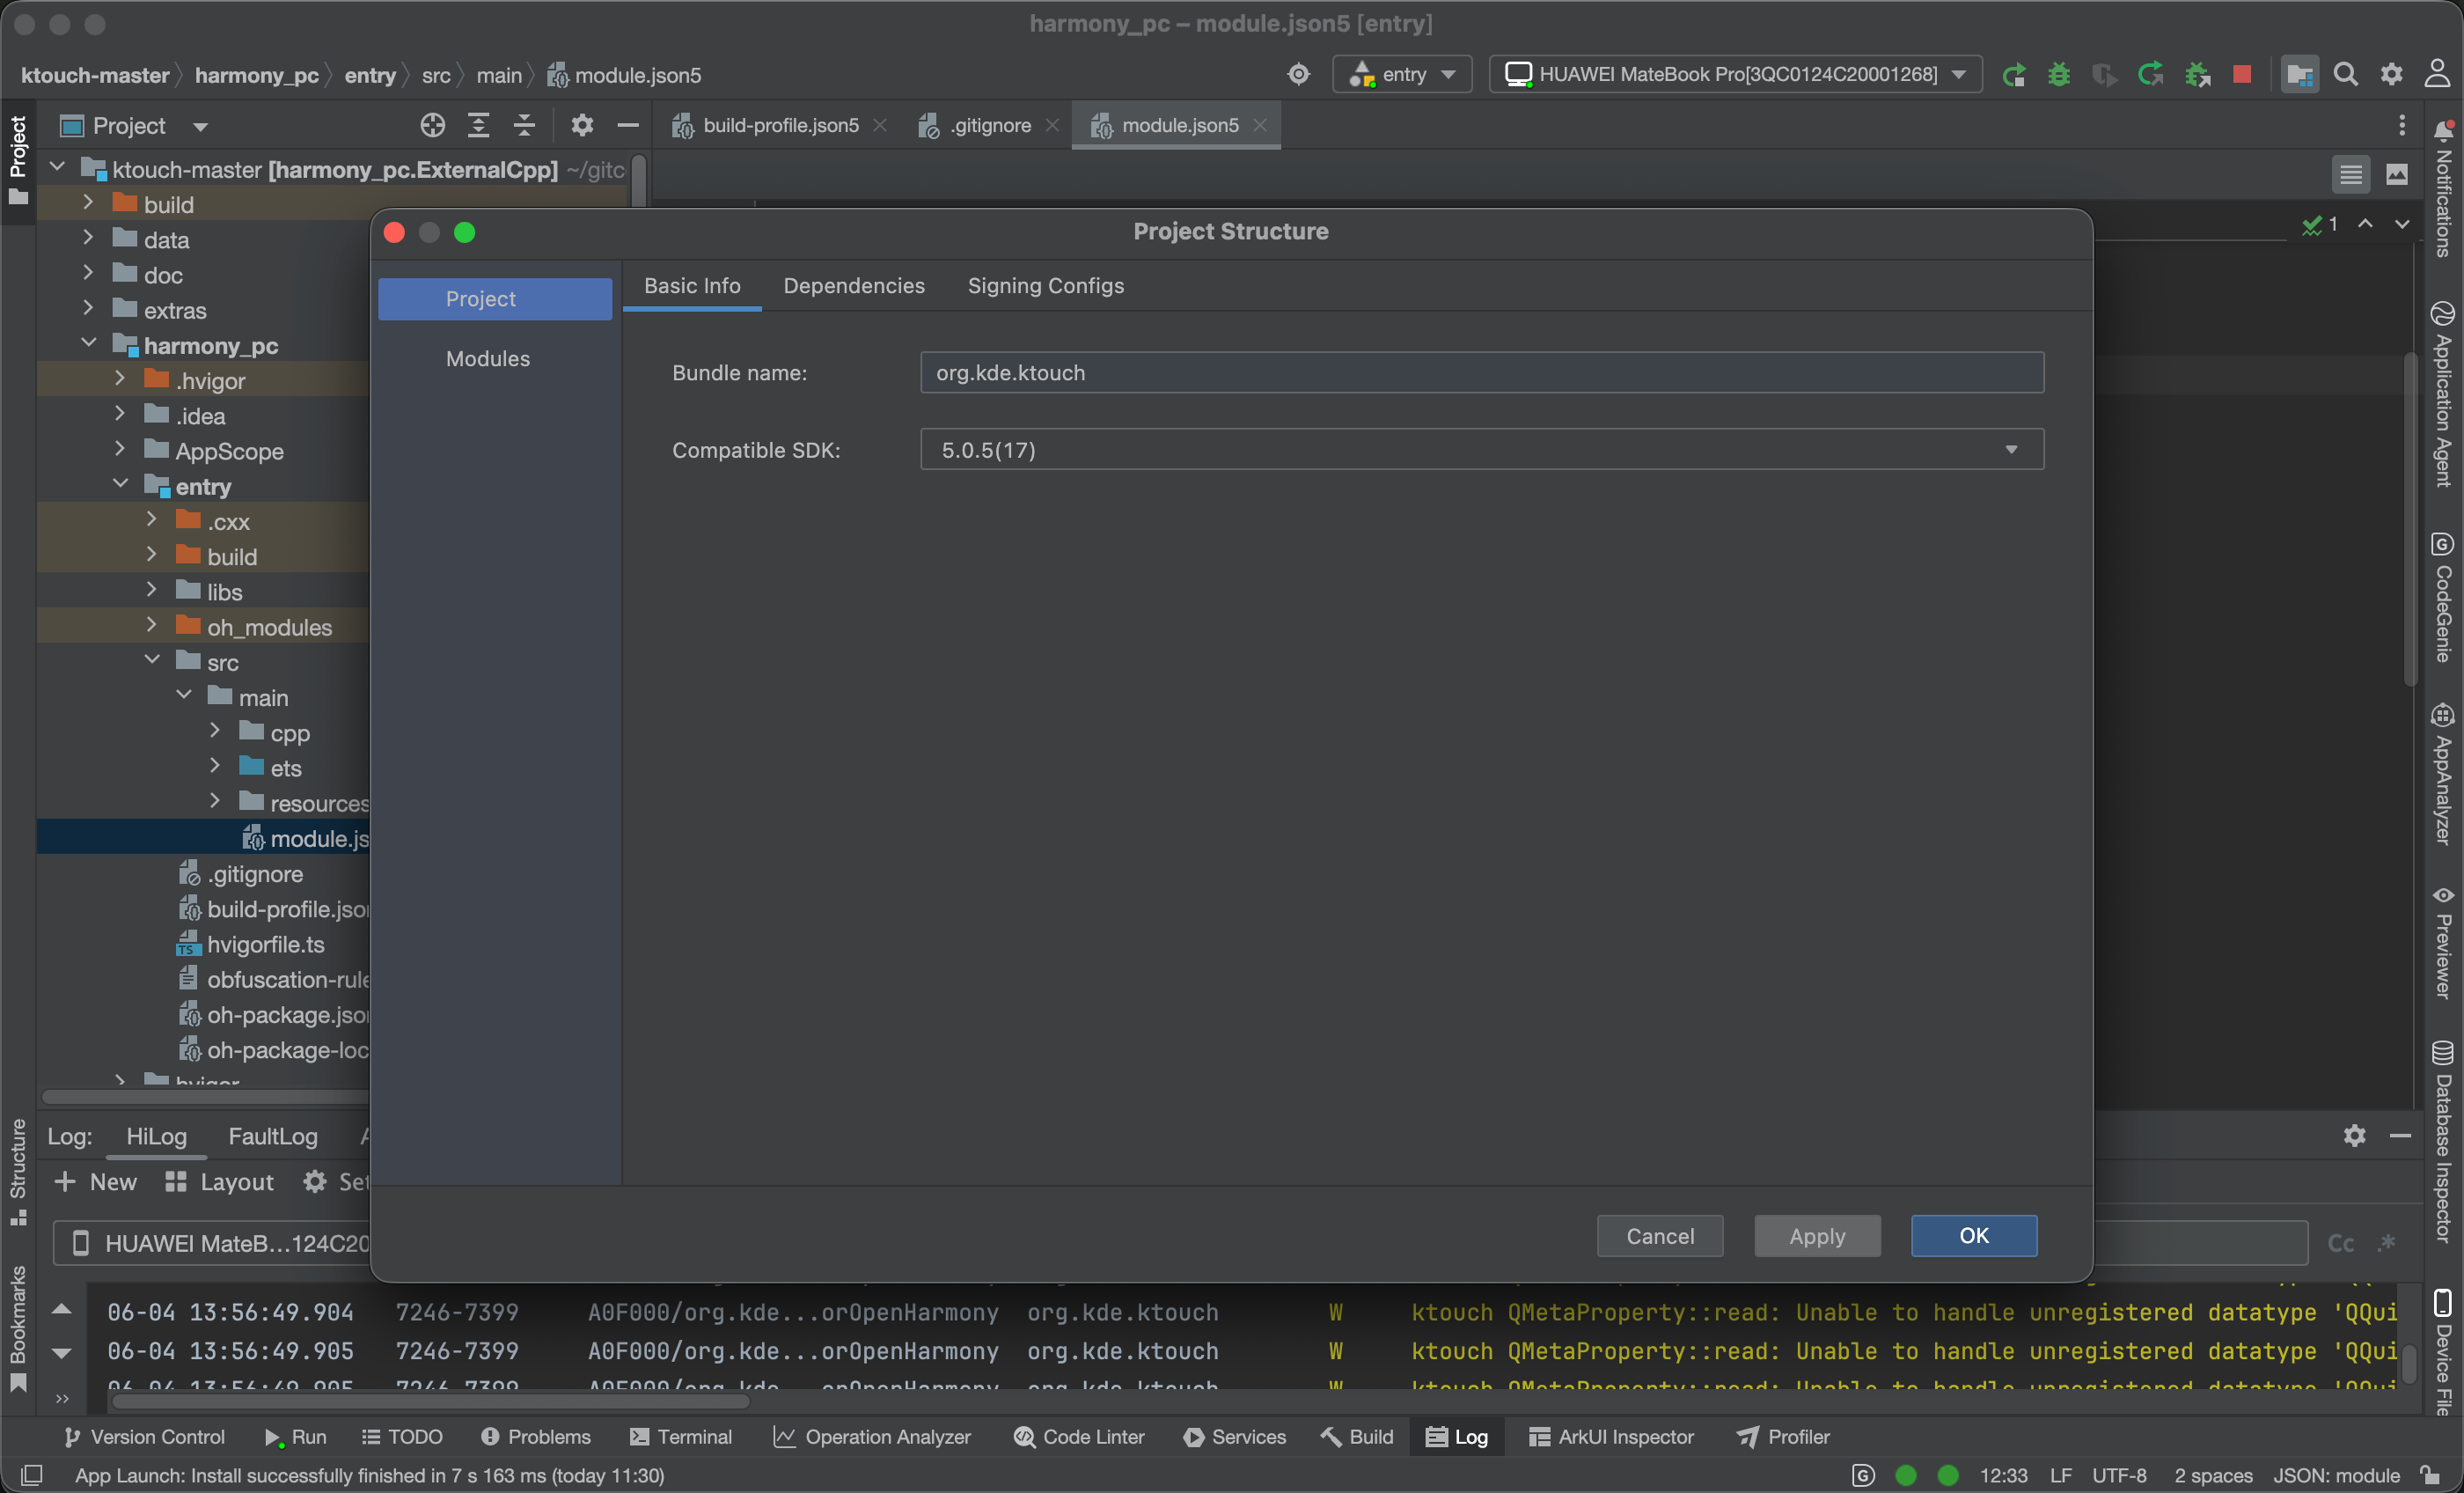The image size is (2464, 1493).
Task: Collapse the entry module folder
Action: [x=120, y=485]
